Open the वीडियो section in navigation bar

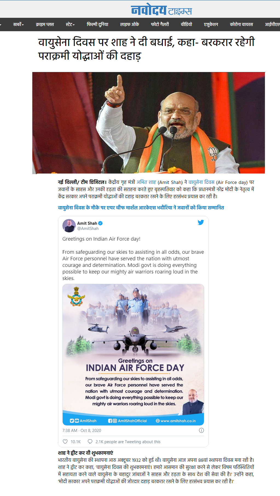pyautogui.click(x=186, y=24)
